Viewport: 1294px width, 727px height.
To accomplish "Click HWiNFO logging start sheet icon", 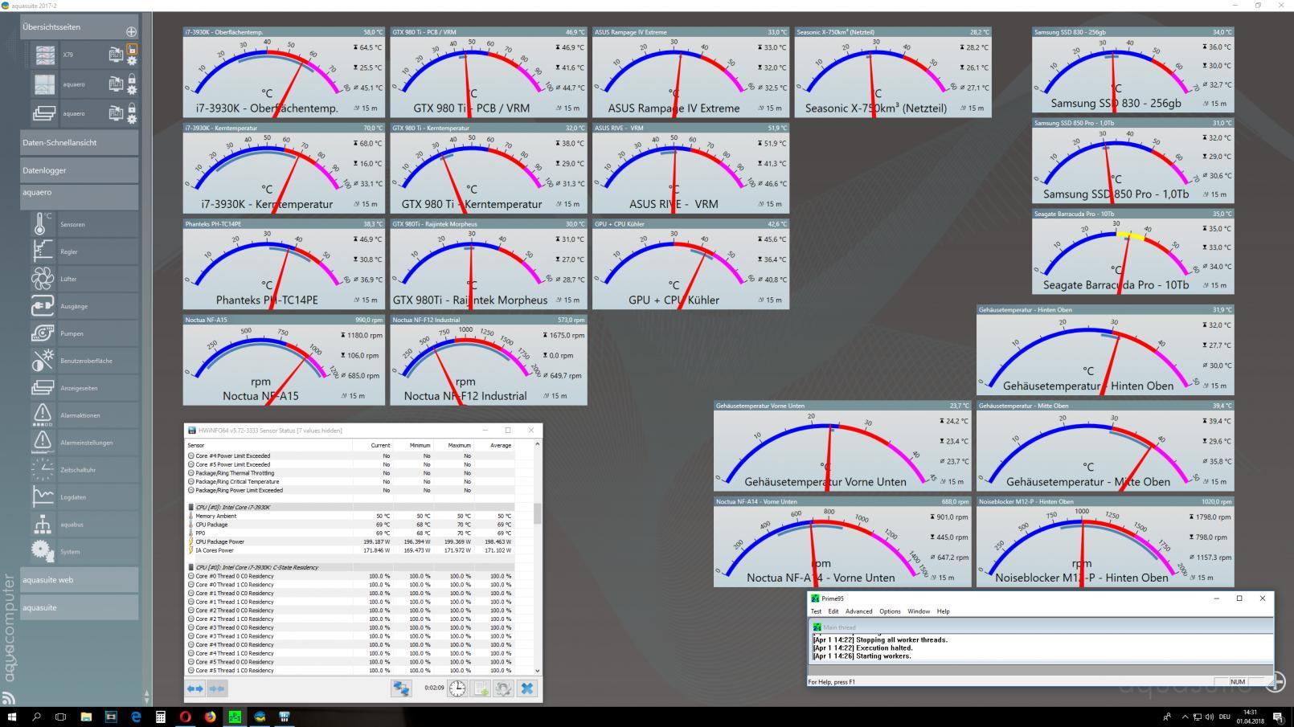I will pos(481,688).
